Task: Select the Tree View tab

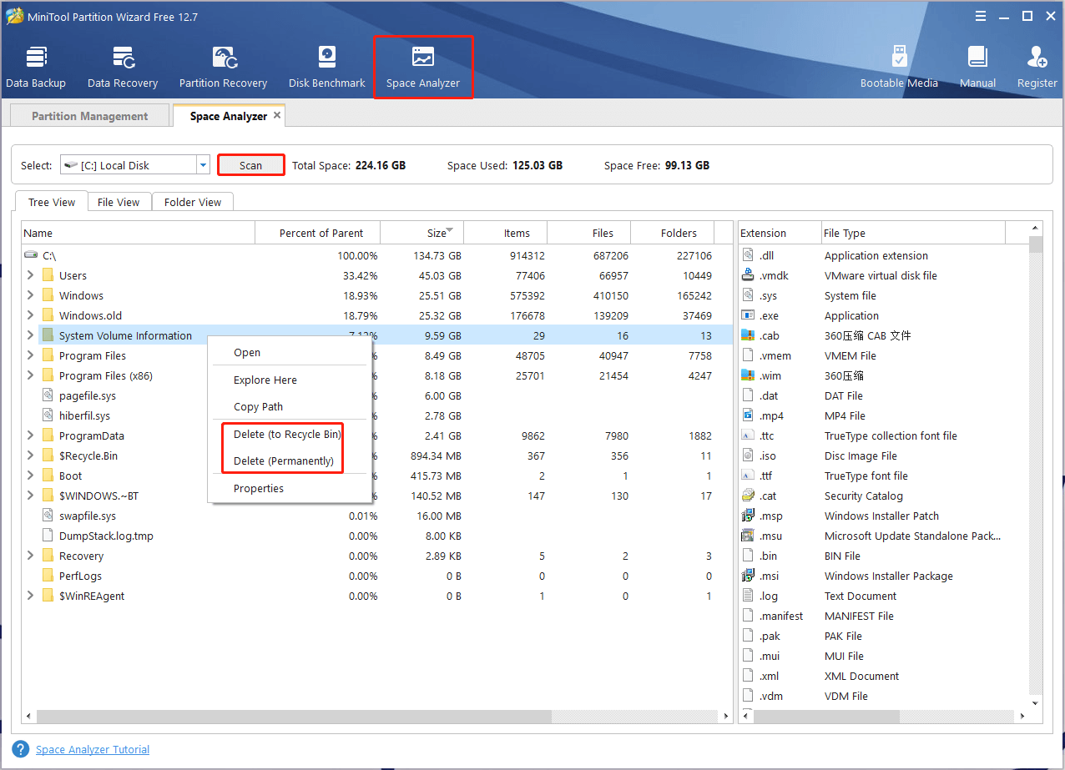Action: tap(52, 202)
